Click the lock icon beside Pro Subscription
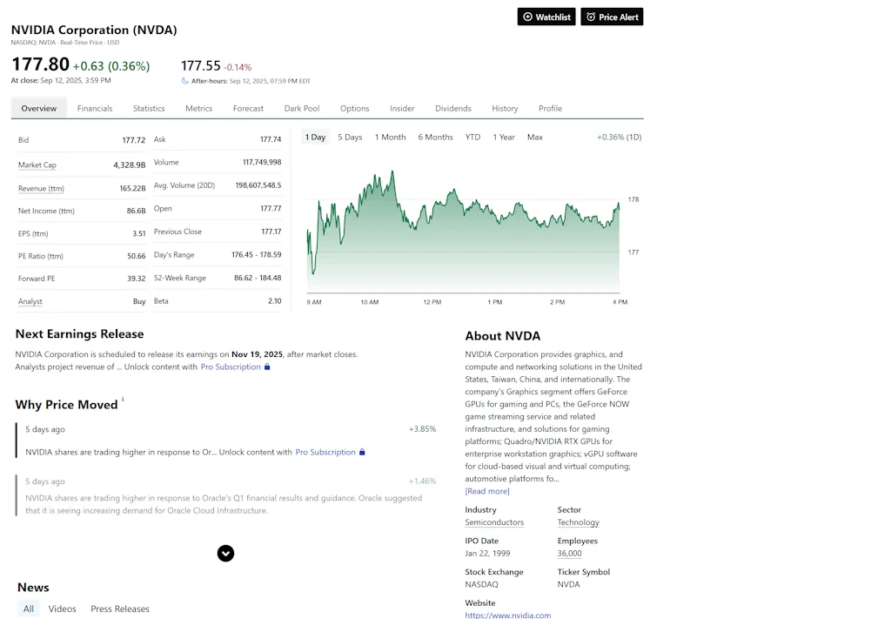891x619 pixels. [268, 368]
